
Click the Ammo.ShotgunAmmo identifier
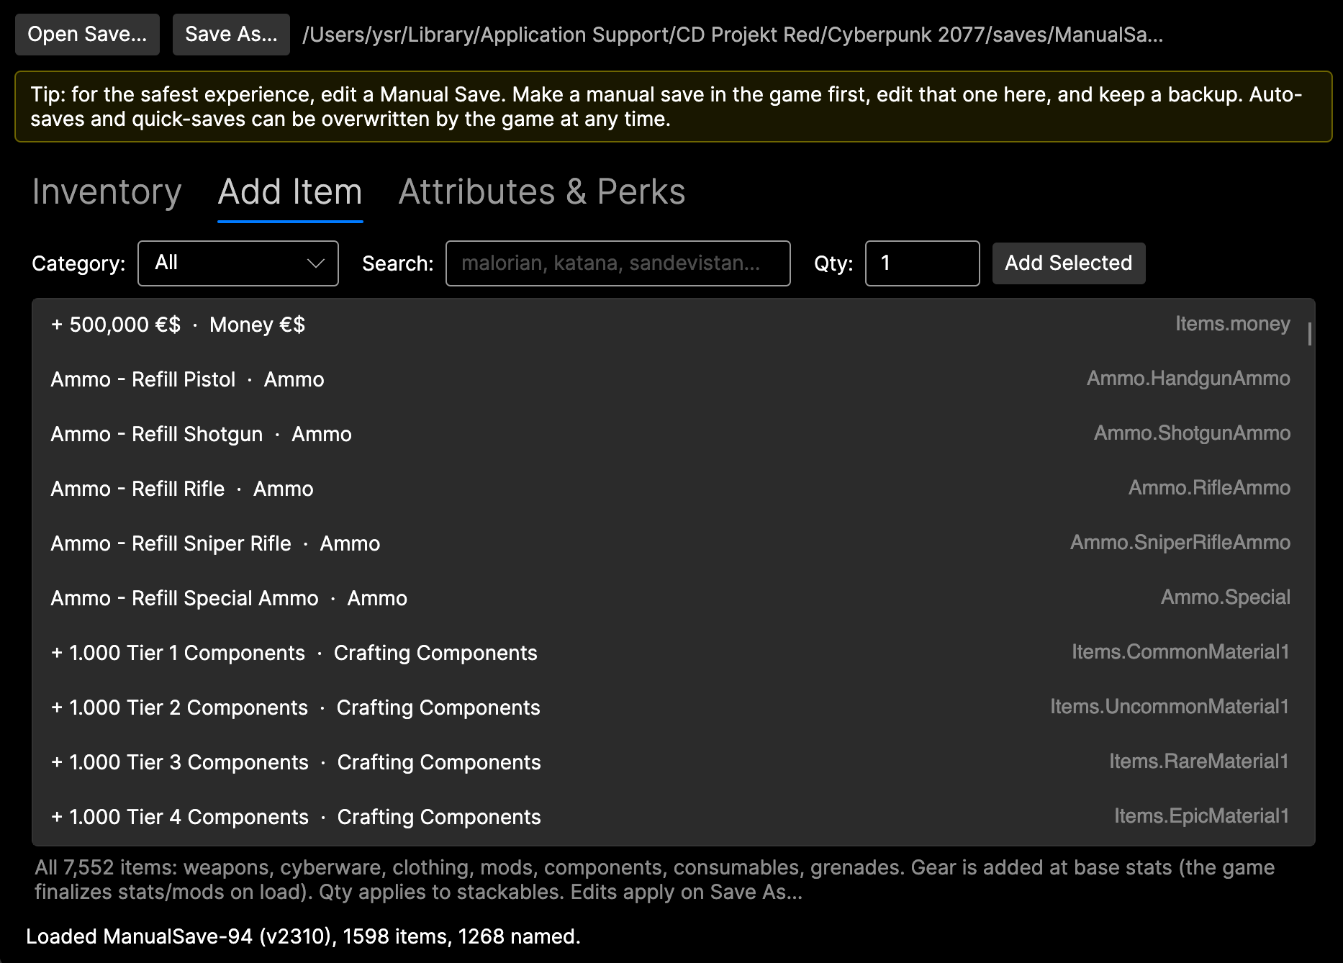(x=1192, y=433)
